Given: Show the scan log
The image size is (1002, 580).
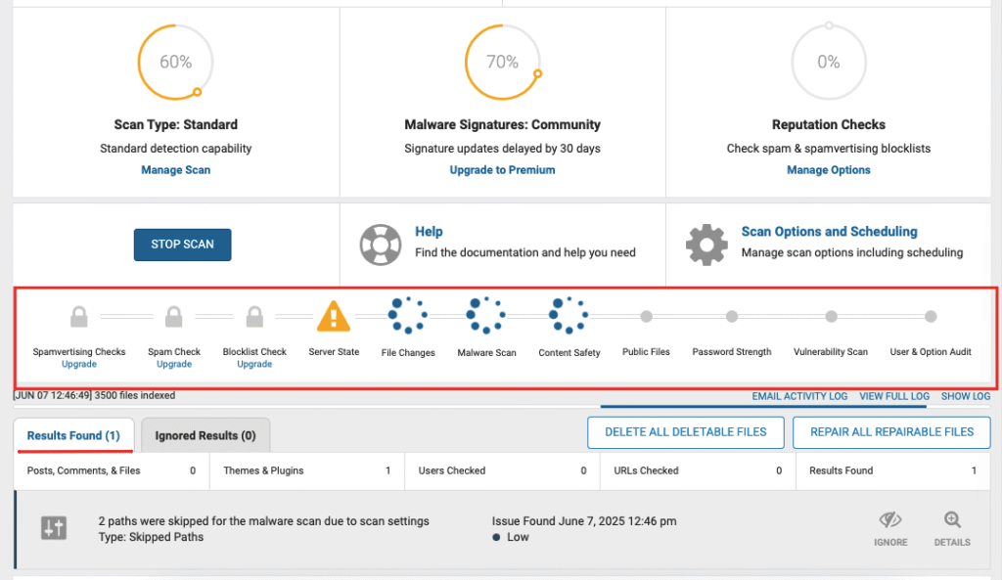Looking at the screenshot, I should [x=966, y=396].
